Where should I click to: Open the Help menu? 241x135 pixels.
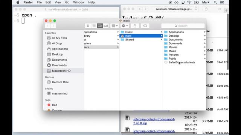92,2
